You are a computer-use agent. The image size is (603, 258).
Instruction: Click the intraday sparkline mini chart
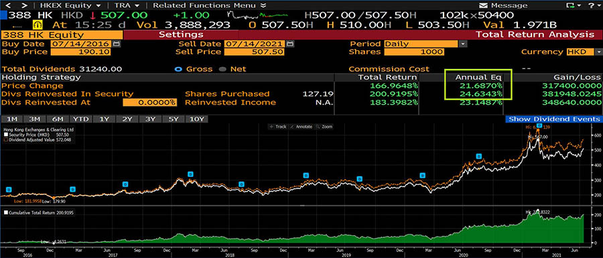pos(257,15)
